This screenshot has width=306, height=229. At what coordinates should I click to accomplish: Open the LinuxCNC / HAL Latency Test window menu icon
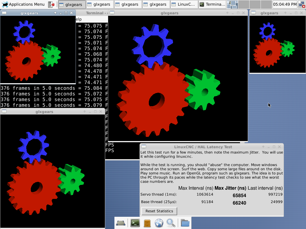[x=144, y=147]
